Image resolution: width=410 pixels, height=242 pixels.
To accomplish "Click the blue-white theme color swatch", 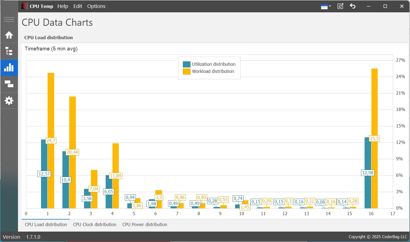I will click(324, 7).
